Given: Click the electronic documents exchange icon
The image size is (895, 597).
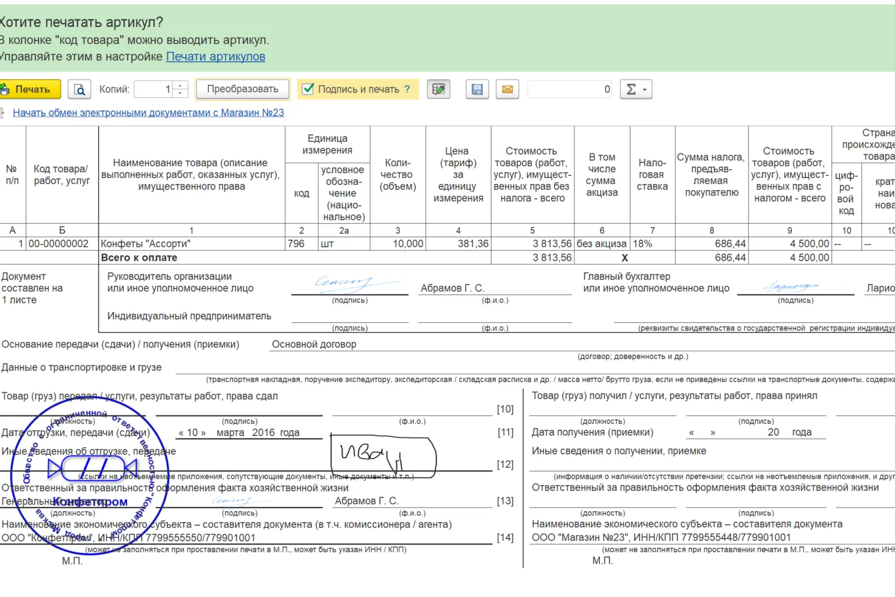Looking at the screenshot, I should coord(2,113).
